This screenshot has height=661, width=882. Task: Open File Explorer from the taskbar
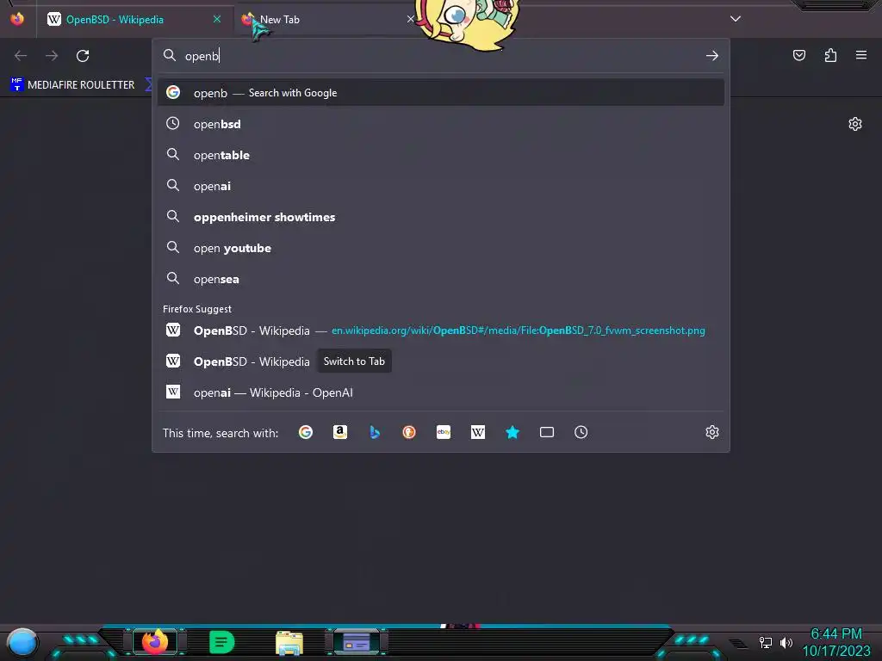click(289, 642)
